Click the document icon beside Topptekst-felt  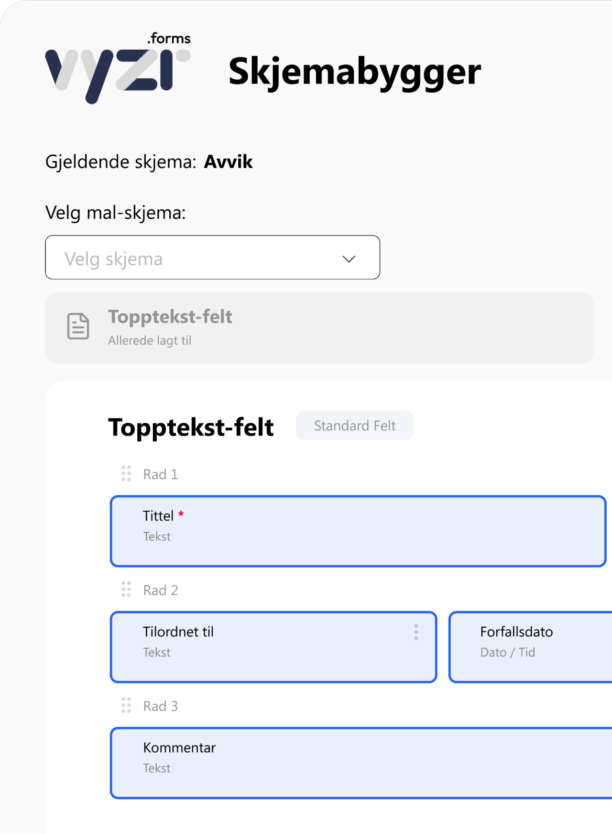coord(78,327)
